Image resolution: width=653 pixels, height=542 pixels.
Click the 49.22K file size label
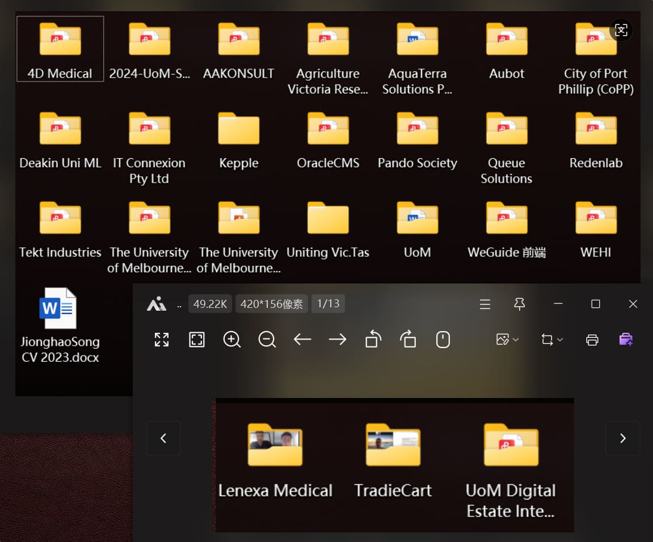click(x=210, y=303)
